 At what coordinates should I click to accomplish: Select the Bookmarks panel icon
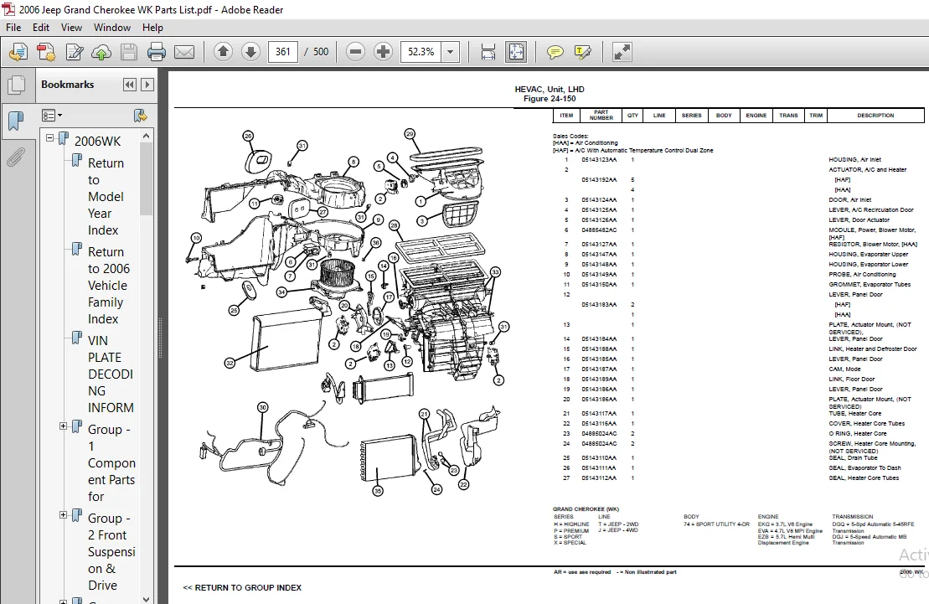[17, 121]
